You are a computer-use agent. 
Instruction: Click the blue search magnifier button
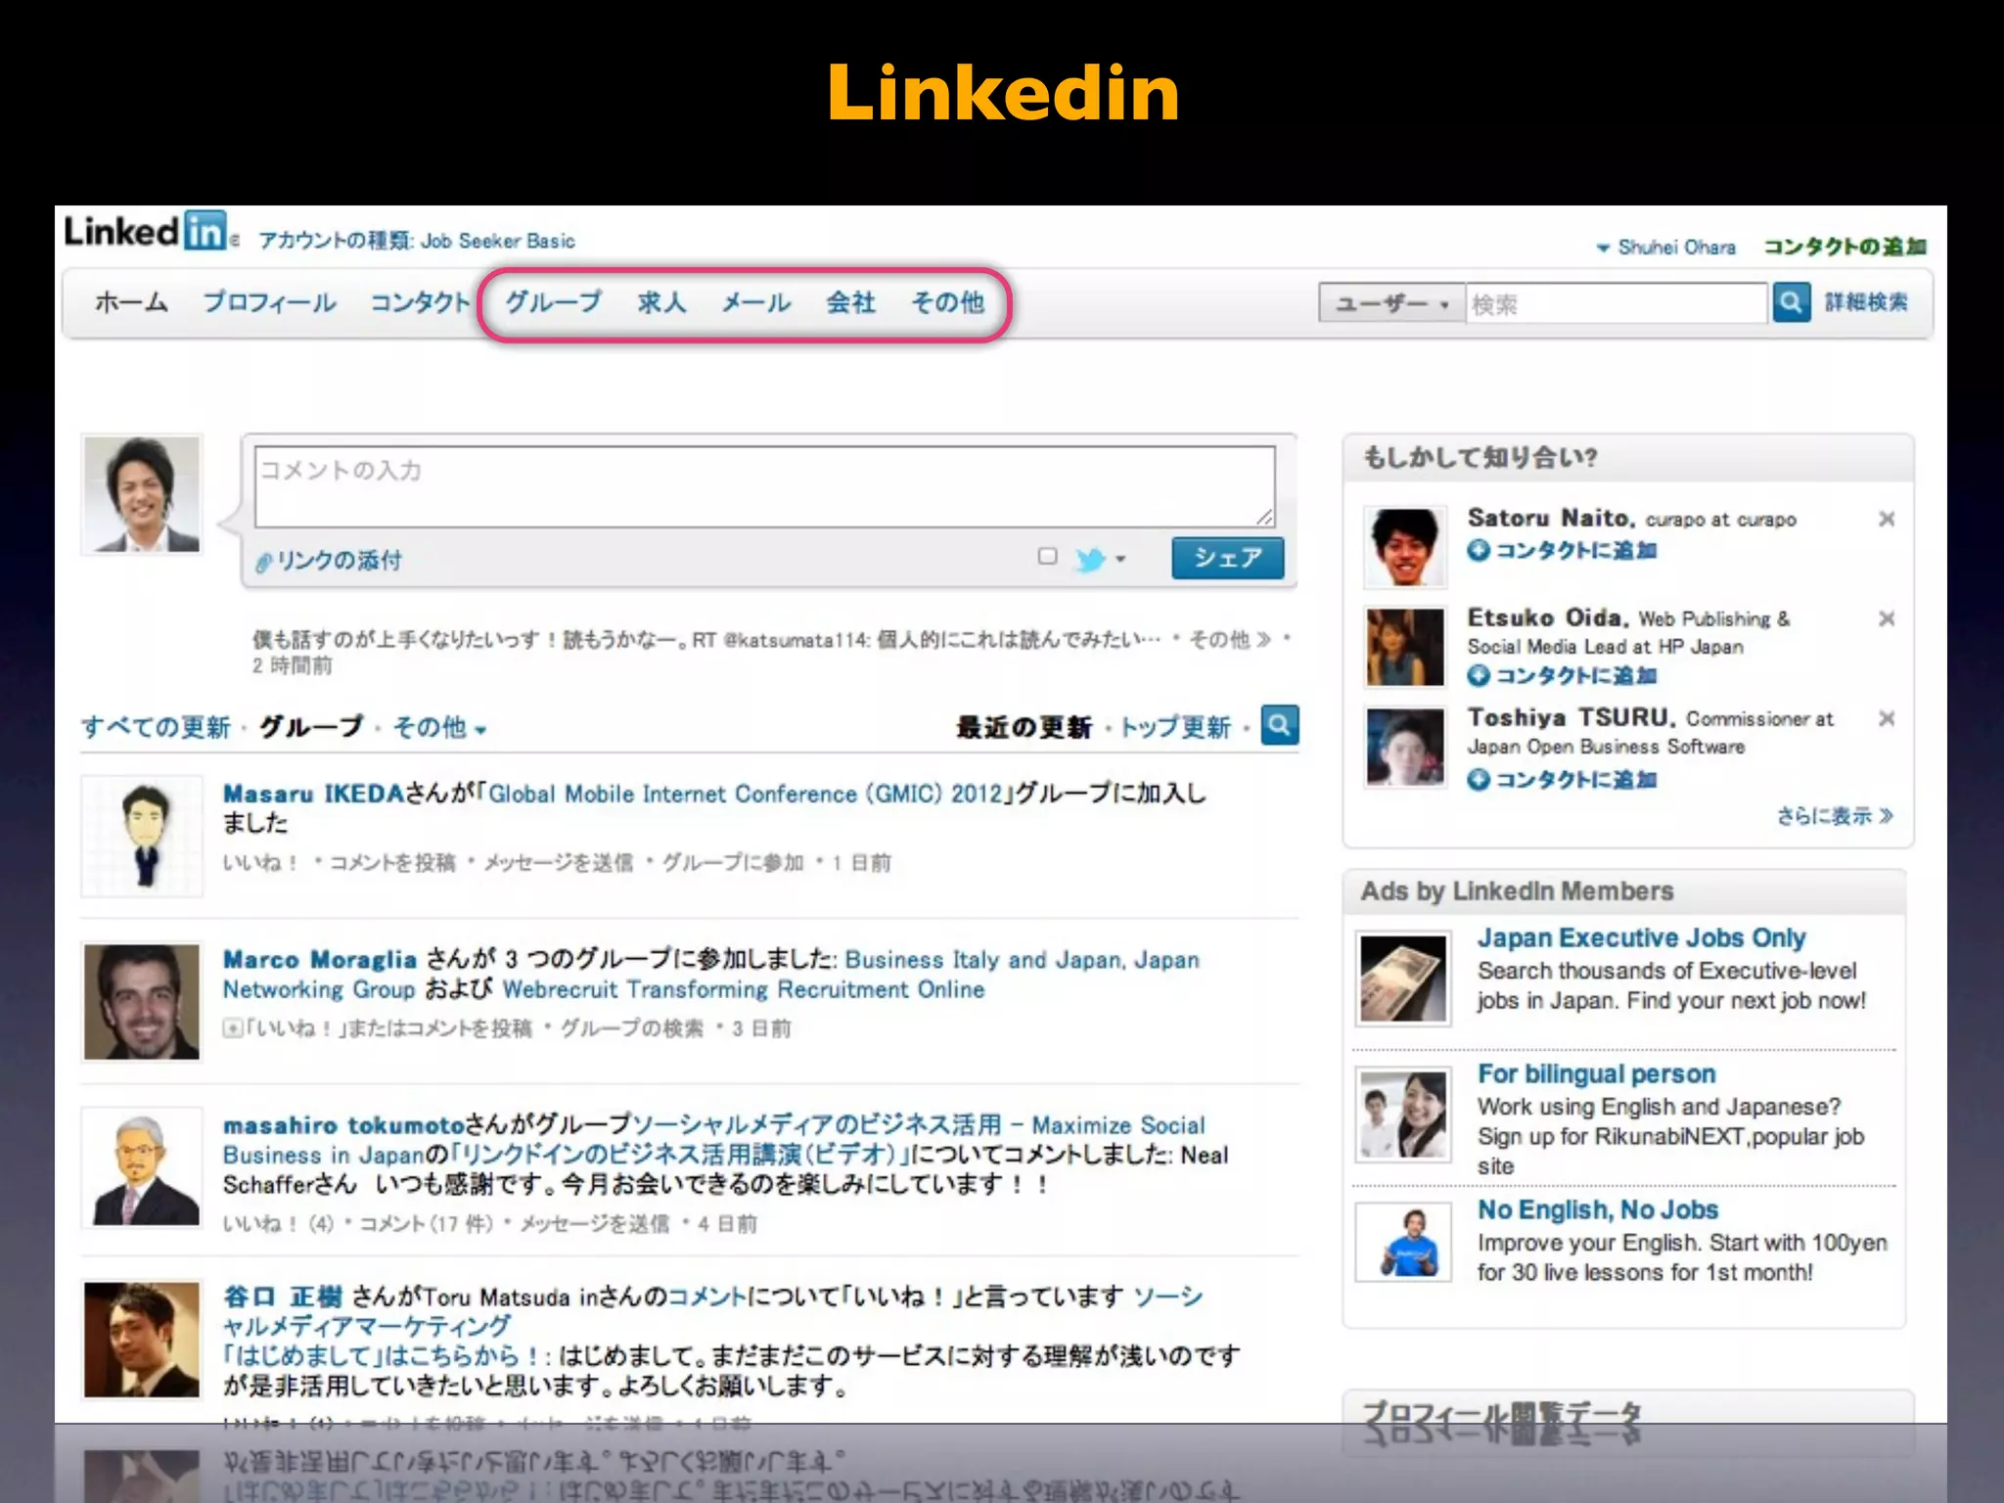coord(1791,302)
